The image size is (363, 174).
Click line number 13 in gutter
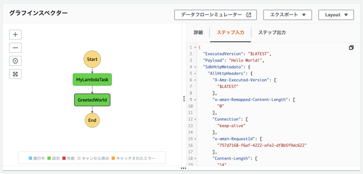pos(191,126)
